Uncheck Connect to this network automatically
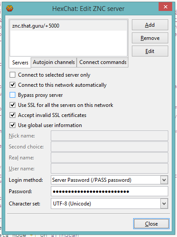177x237 pixels. (x=12, y=85)
